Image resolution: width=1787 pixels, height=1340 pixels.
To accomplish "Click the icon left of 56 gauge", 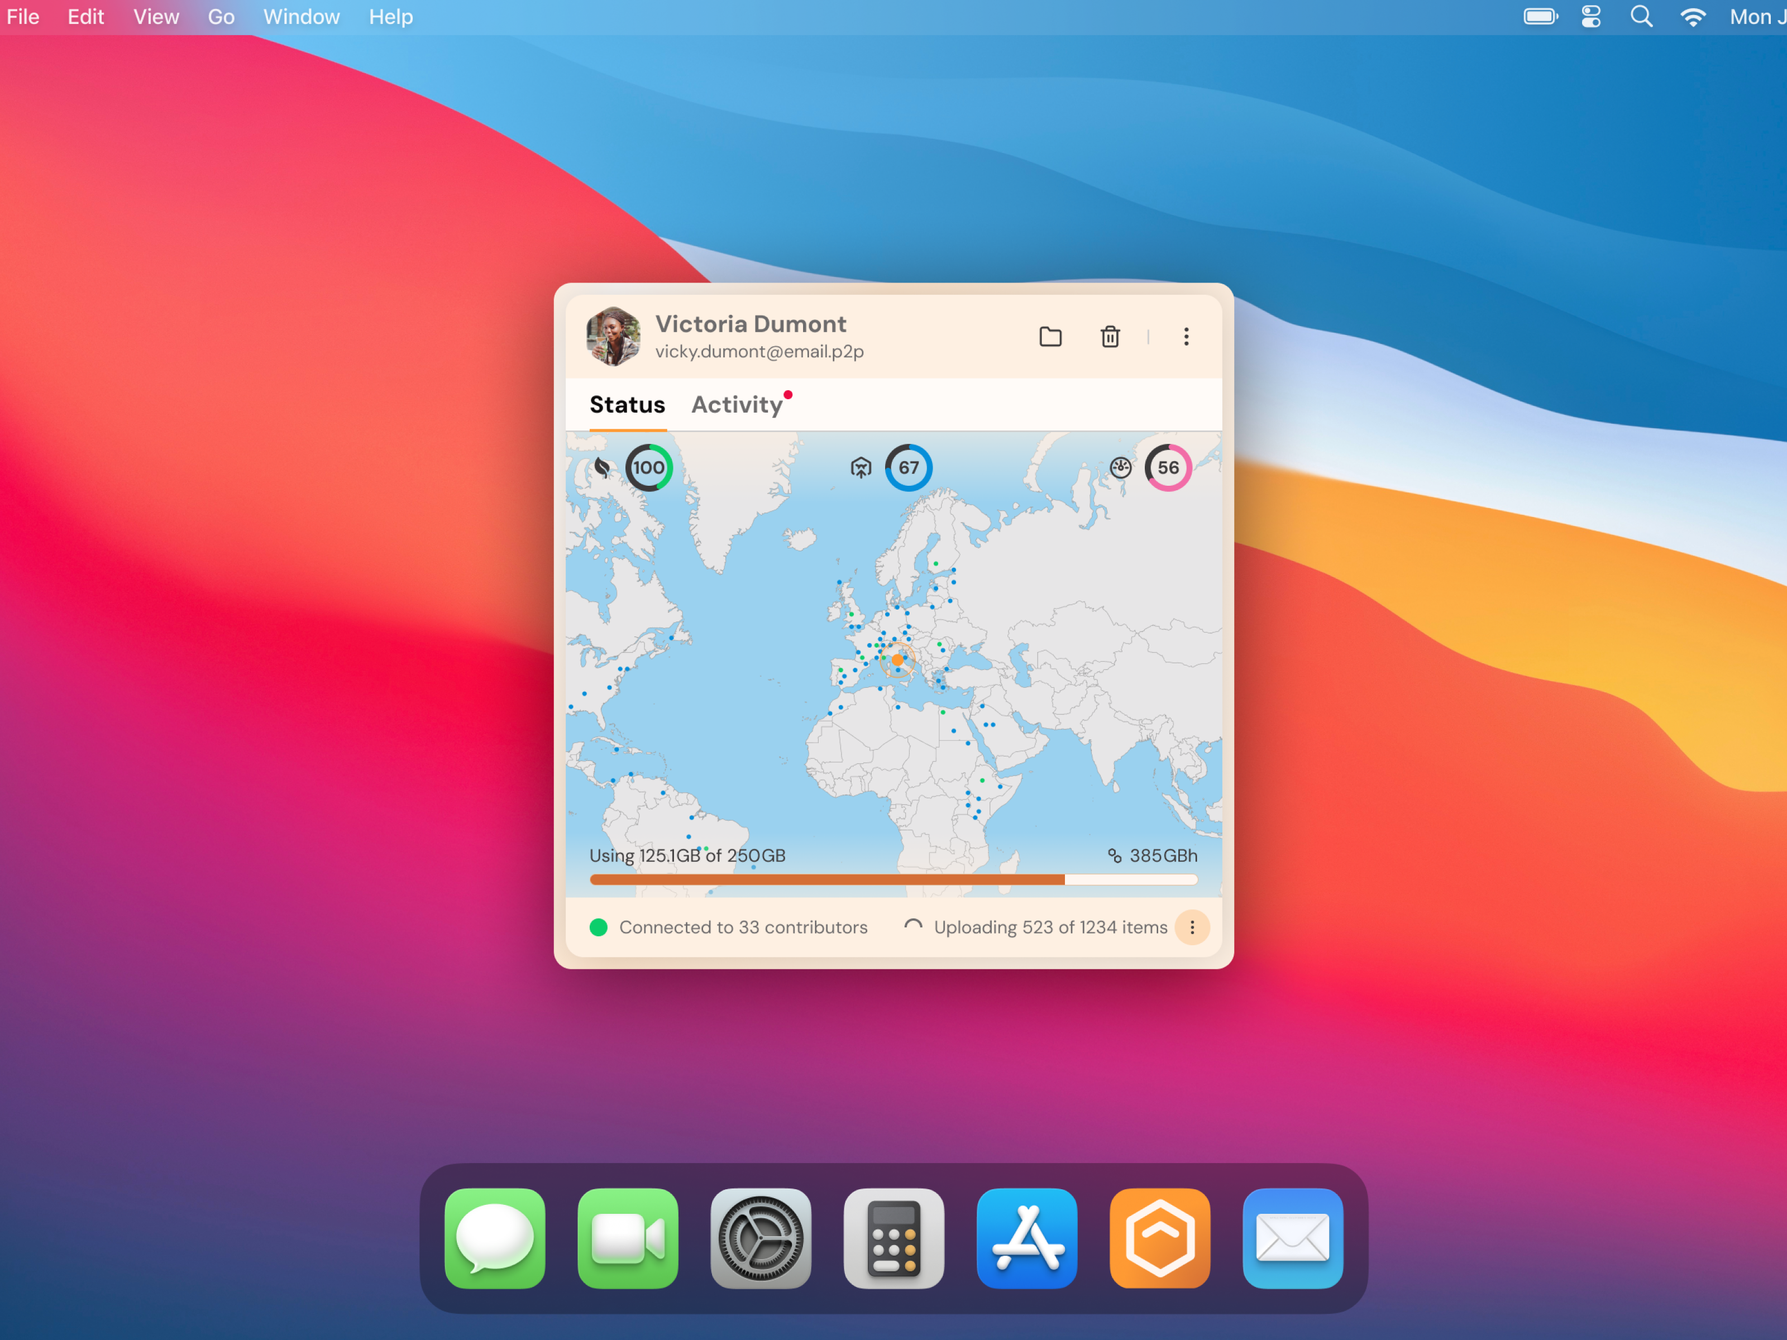I will point(1121,468).
